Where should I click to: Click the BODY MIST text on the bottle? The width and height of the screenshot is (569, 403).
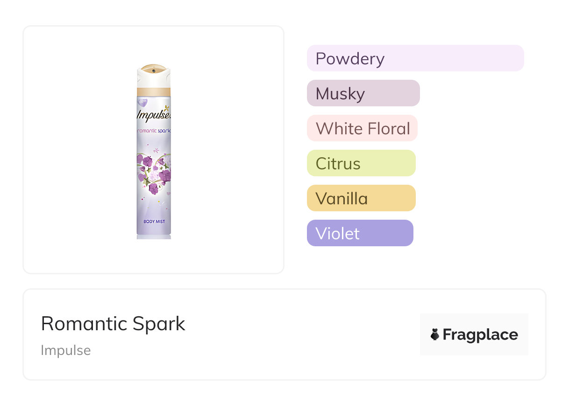[x=153, y=222]
